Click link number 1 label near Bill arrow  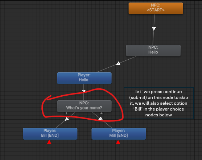click(66, 113)
